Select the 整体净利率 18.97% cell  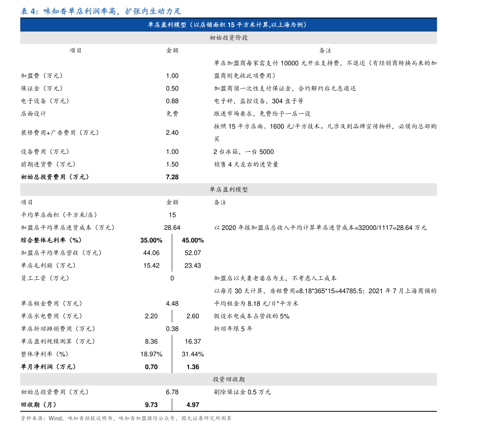click(152, 354)
